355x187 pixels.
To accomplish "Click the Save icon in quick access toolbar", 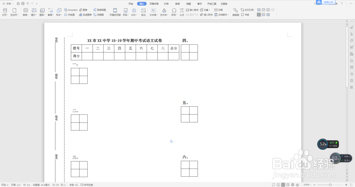I will tap(18, 4).
